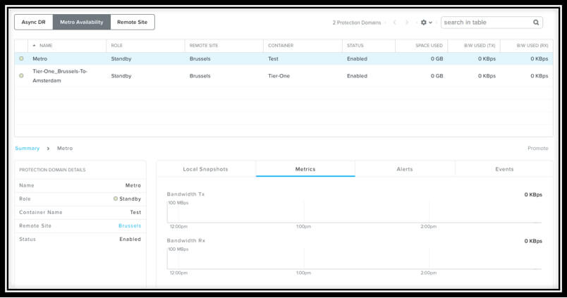Image resolution: width=567 pixels, height=298 pixels.
Task: Open dropdown arrow next to gear
Action: (431, 23)
